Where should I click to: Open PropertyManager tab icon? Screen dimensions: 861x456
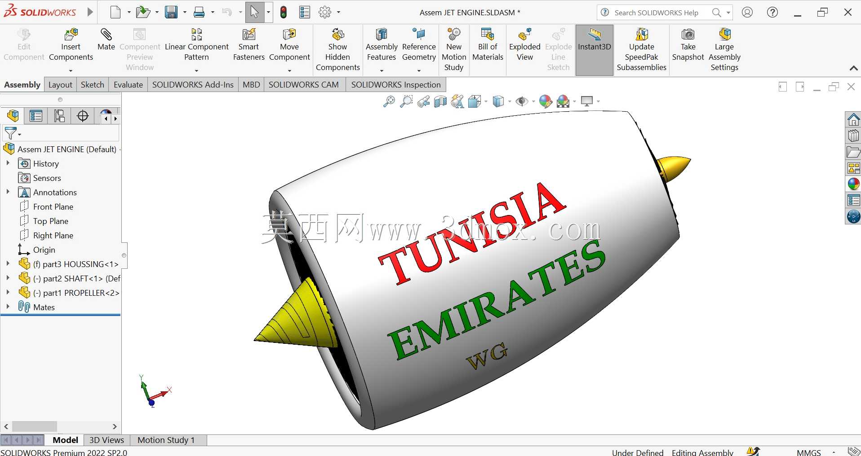coord(36,116)
